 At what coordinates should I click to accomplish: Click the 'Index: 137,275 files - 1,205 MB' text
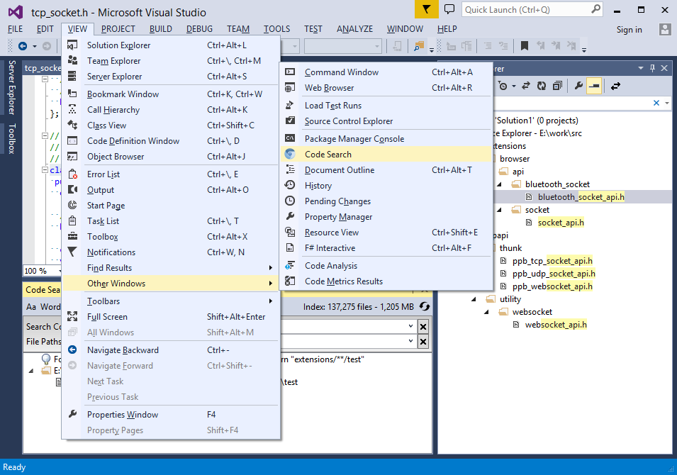359,307
